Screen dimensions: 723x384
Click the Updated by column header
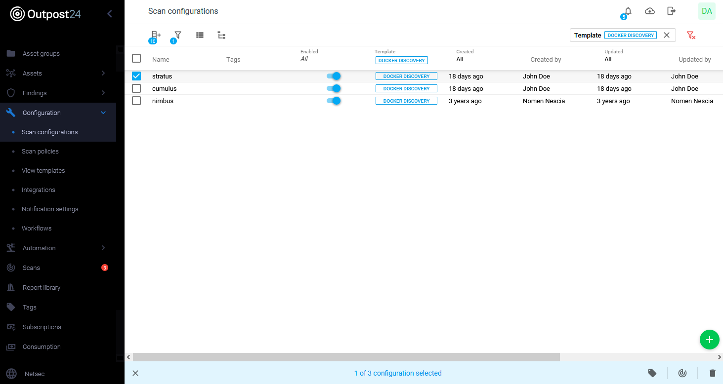(x=694, y=59)
